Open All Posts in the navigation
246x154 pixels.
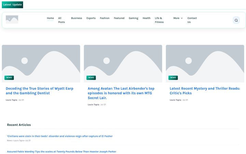click(x=61, y=20)
